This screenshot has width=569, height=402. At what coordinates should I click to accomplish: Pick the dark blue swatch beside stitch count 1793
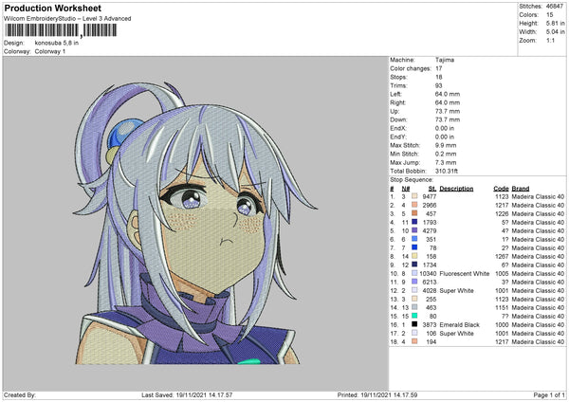click(x=414, y=222)
